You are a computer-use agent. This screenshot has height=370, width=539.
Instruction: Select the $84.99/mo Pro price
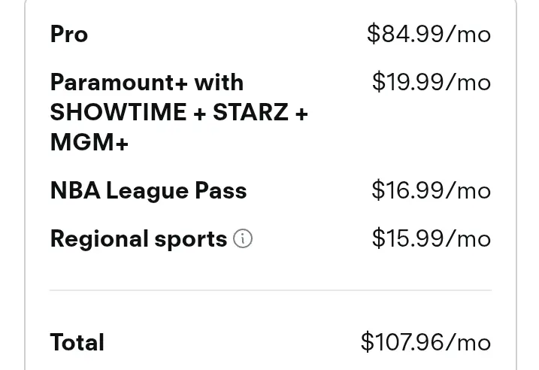click(428, 34)
